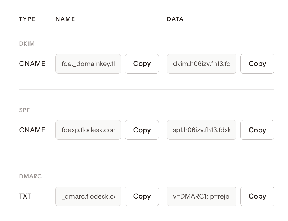Copy the SPF record name

(x=142, y=130)
